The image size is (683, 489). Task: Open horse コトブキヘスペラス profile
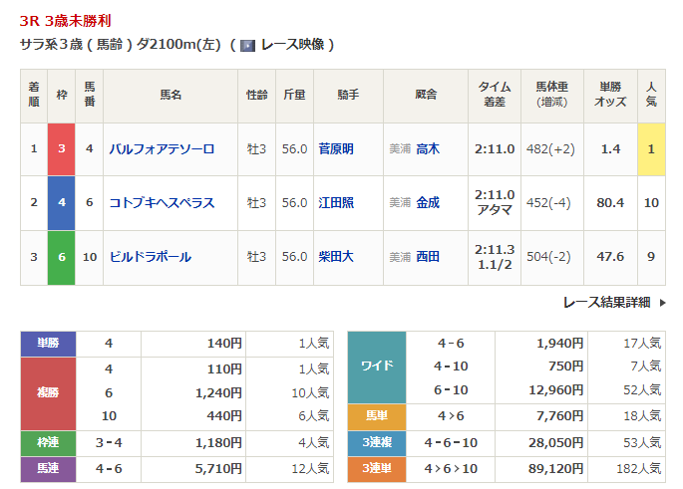[162, 203]
